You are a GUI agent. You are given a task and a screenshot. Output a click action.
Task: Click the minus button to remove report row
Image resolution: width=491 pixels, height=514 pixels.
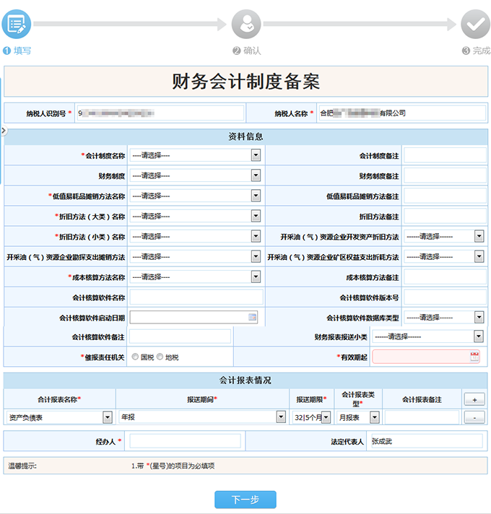coord(474,417)
